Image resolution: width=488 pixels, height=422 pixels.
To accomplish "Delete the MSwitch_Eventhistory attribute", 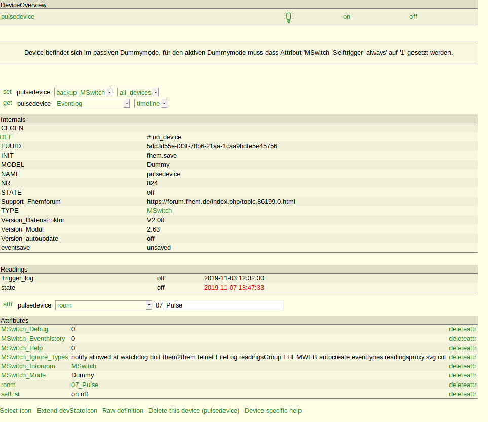I will (x=463, y=339).
